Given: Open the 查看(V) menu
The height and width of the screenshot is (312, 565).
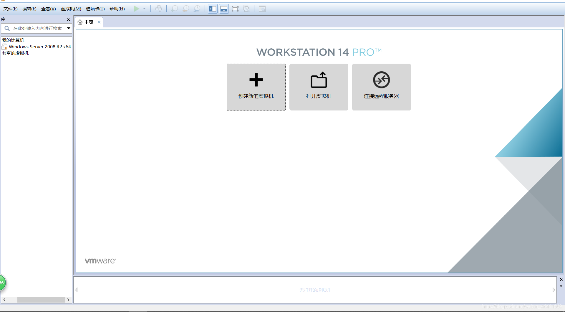Looking at the screenshot, I should [x=48, y=9].
